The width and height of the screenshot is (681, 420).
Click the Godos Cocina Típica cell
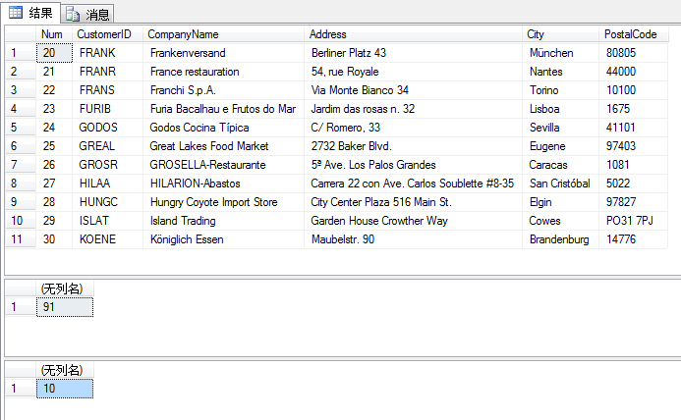tap(223, 128)
